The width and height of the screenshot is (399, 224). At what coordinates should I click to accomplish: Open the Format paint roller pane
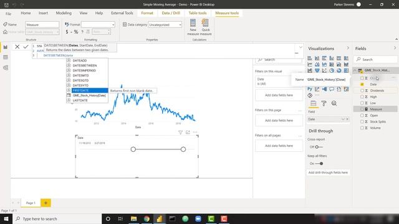tap(324, 103)
